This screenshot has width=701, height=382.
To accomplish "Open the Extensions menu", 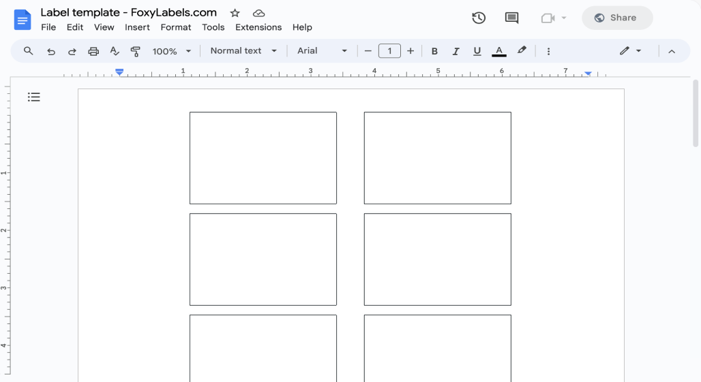I will 258,27.
